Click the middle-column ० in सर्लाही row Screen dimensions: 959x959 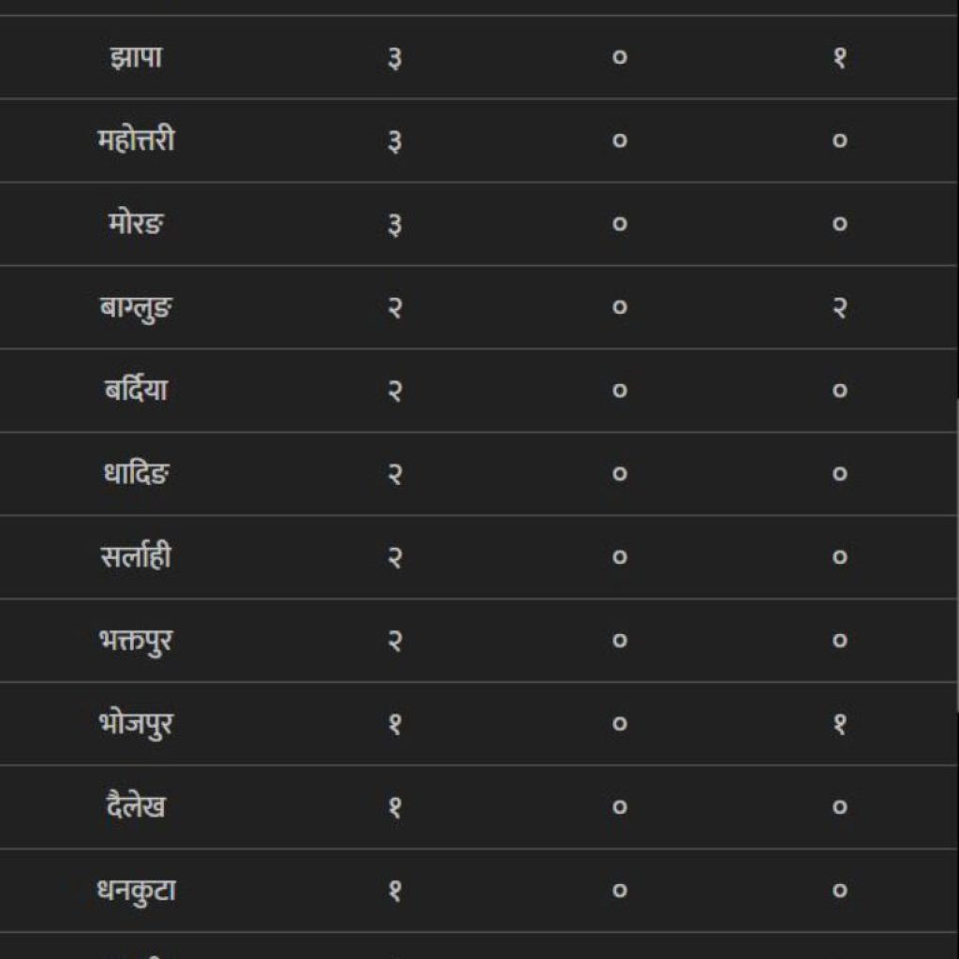(x=619, y=557)
